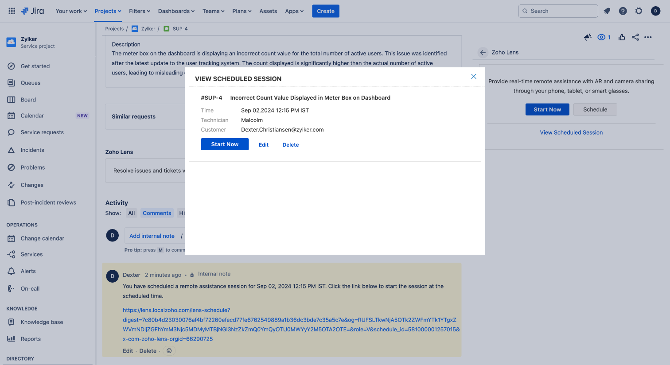Open the more actions ellipsis menu
Viewport: 670px width, 365px height.
648,37
